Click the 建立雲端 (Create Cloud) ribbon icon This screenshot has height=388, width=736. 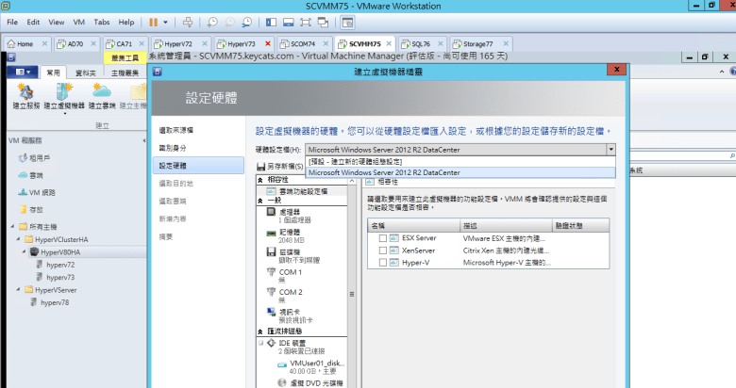pyautogui.click(x=104, y=92)
